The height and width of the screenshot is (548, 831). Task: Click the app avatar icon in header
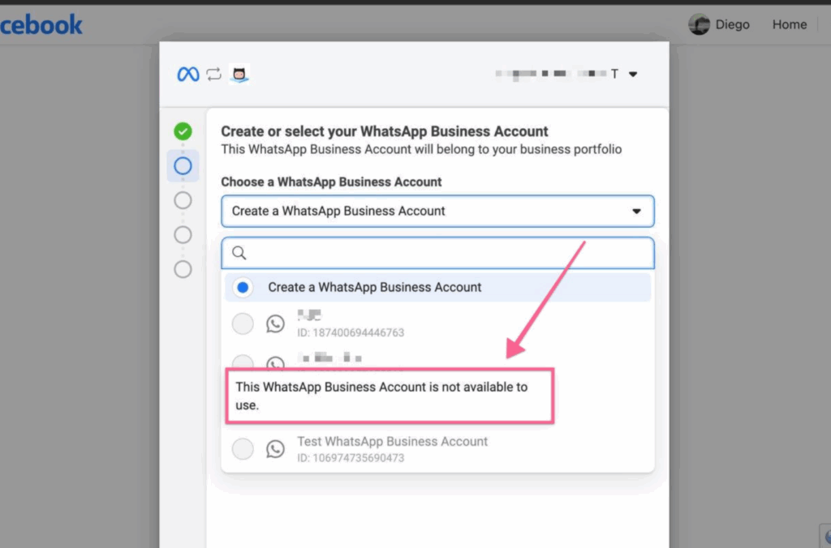(x=239, y=75)
